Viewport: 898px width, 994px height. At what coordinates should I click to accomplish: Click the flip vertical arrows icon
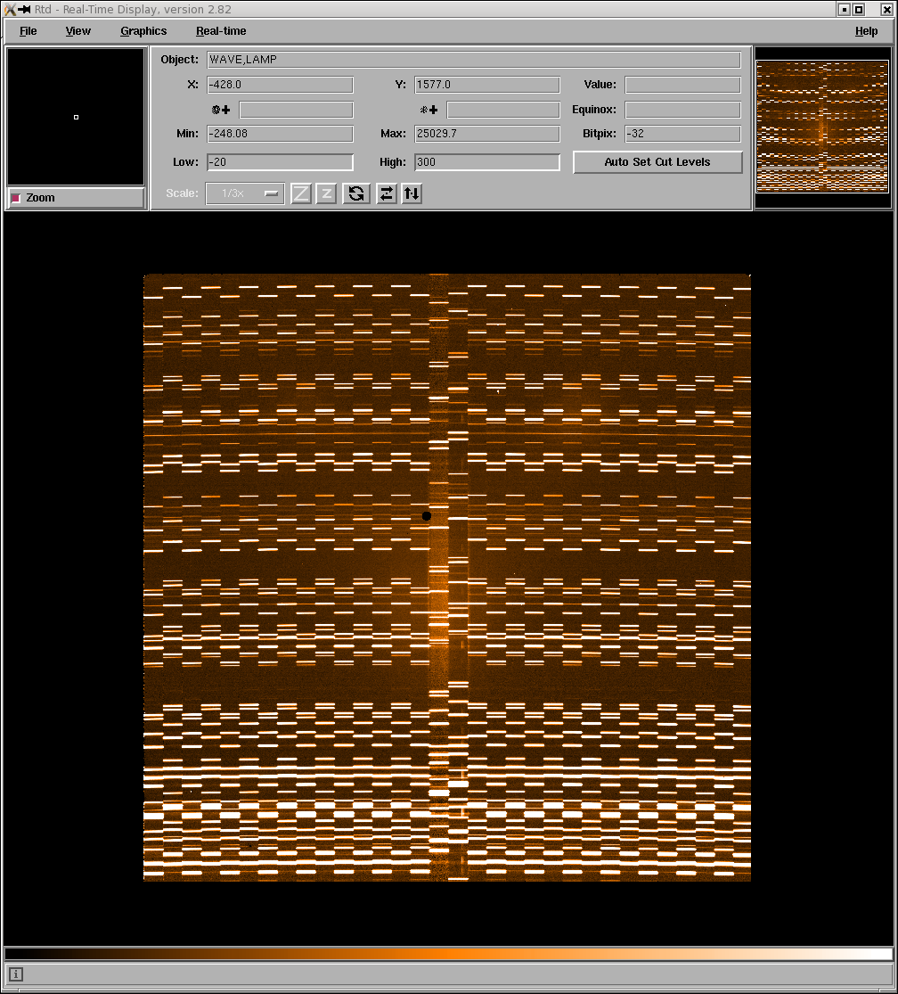(x=411, y=193)
